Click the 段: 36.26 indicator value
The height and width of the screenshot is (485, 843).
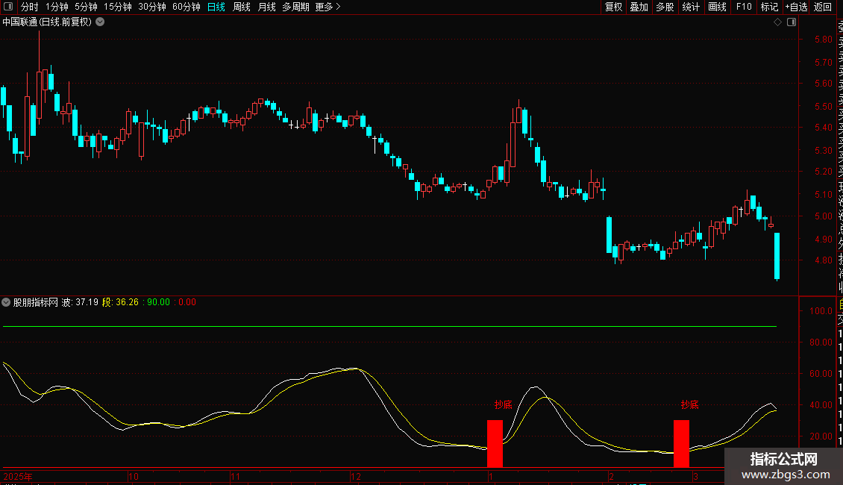click(120, 302)
